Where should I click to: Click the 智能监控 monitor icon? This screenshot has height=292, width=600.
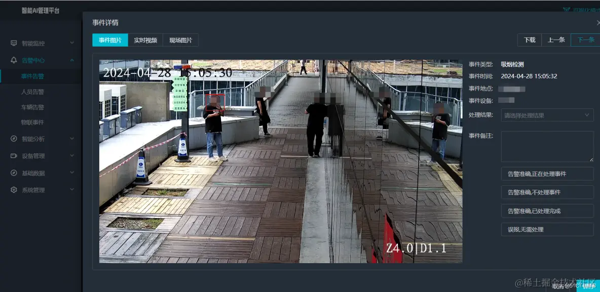tap(14, 43)
